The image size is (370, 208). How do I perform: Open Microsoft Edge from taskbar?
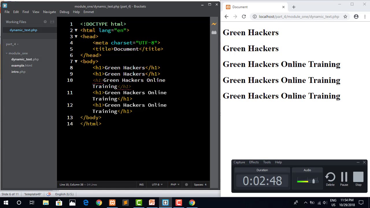(x=86, y=203)
